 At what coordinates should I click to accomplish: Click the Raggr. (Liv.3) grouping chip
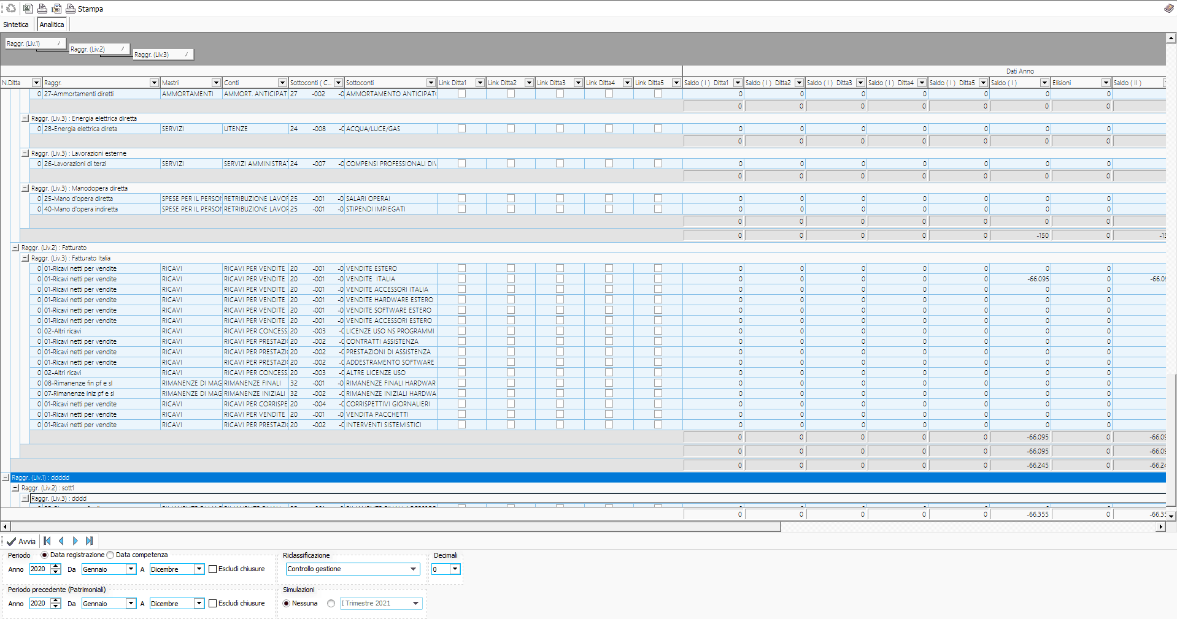(163, 55)
